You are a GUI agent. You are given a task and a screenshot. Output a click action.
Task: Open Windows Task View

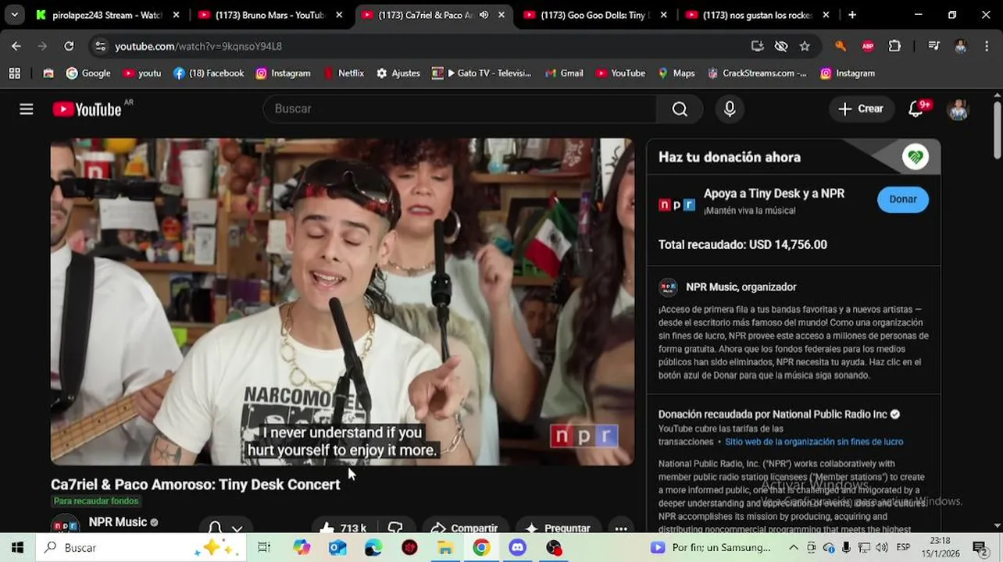pyautogui.click(x=264, y=548)
